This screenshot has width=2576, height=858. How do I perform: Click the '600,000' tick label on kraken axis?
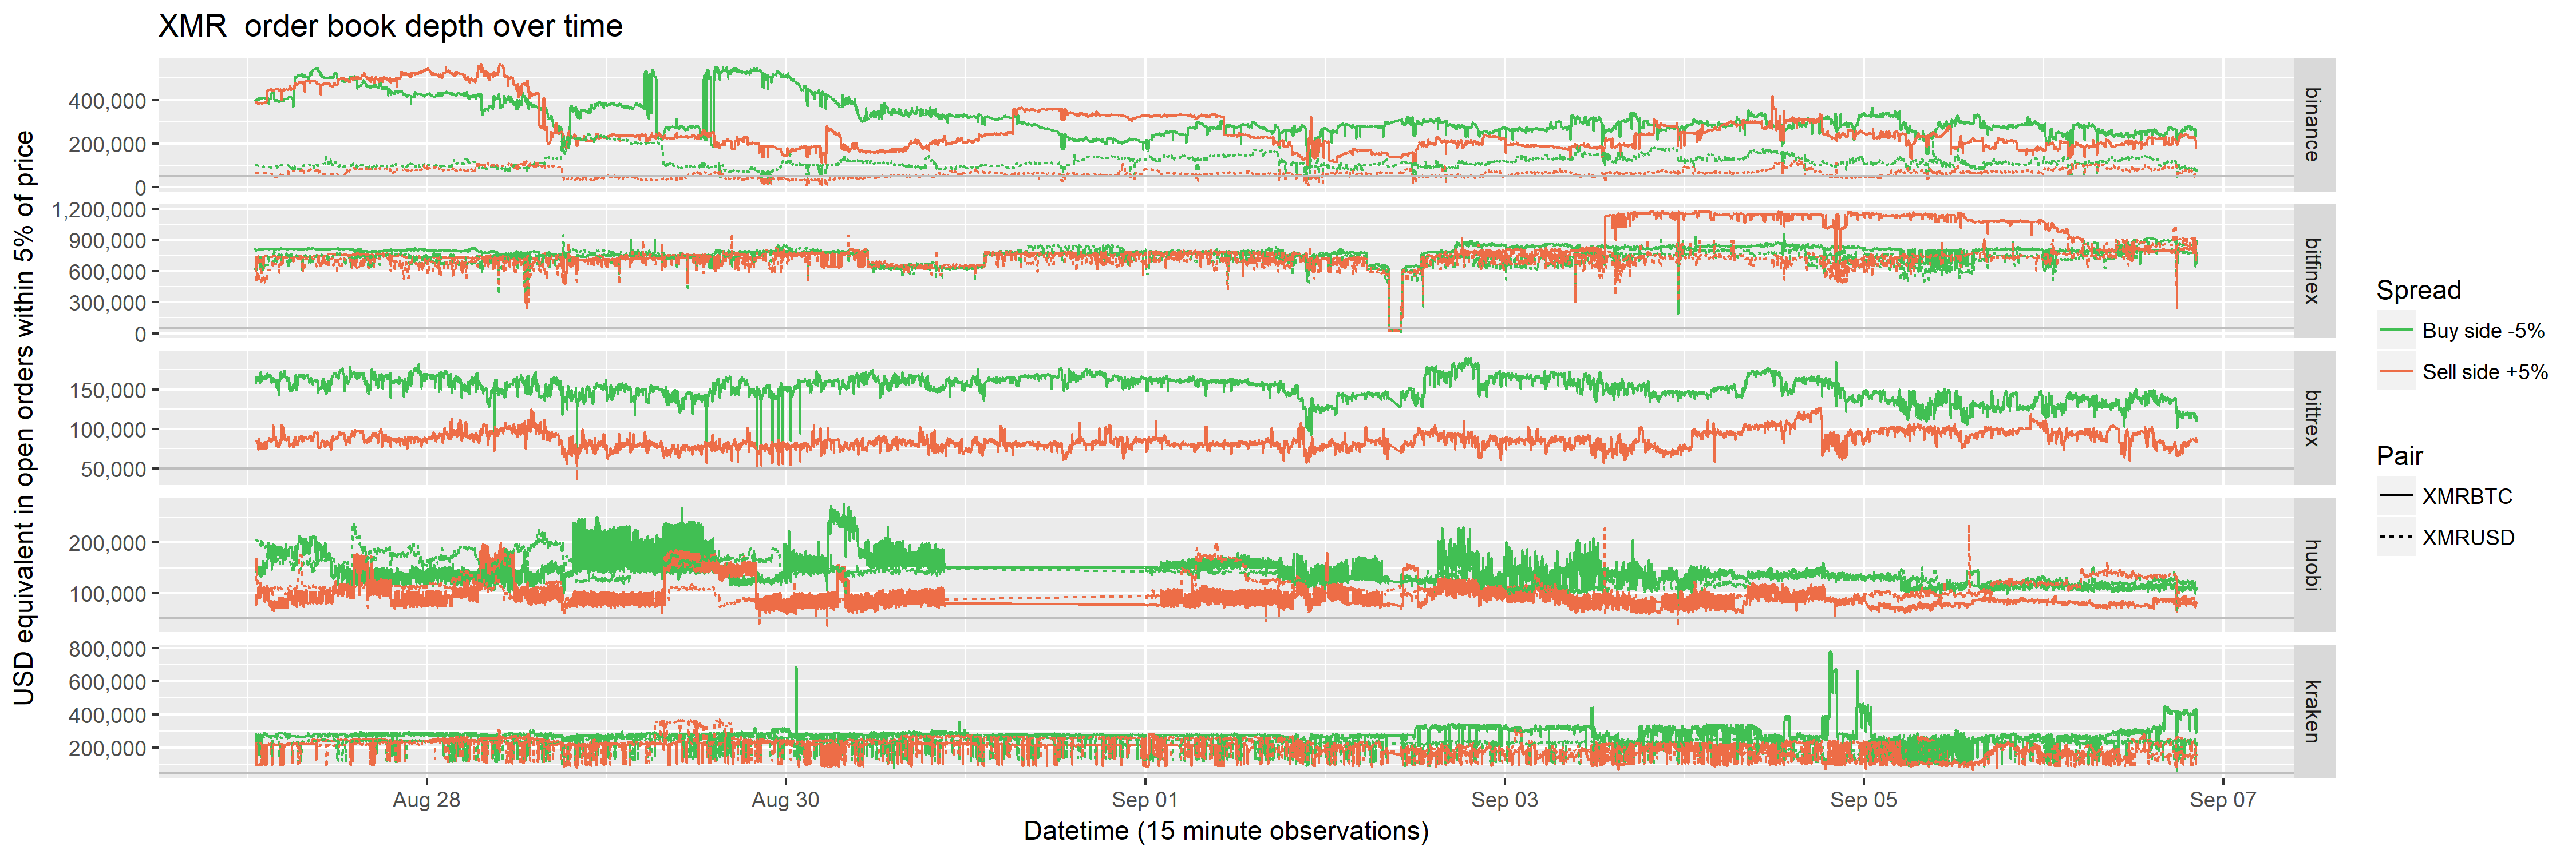tap(107, 682)
